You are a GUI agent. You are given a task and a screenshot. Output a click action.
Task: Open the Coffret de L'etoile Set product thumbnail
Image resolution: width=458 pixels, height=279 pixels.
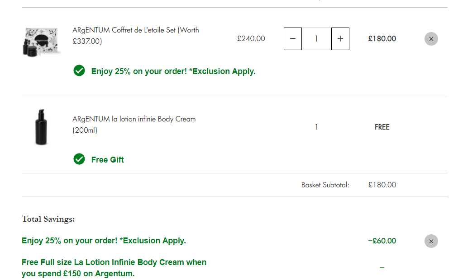tap(41, 42)
